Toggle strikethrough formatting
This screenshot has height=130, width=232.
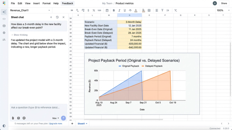[130, 10]
